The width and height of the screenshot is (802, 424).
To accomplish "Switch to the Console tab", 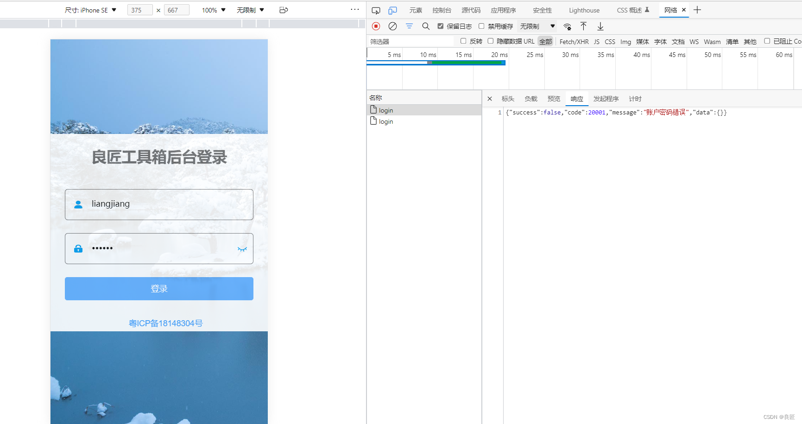I will tap(442, 10).
